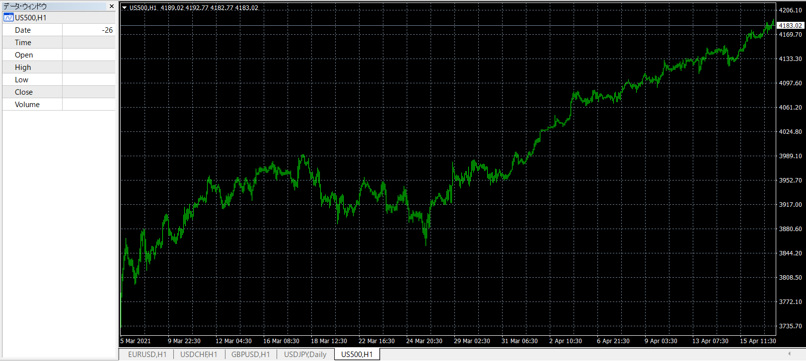Click the tab scroll arrow at bottom right

coord(789,354)
